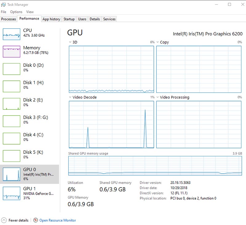Screen dimensions: 246x225
Task: Open the Memory graph thumbnail in sidebar
Action: point(12,51)
